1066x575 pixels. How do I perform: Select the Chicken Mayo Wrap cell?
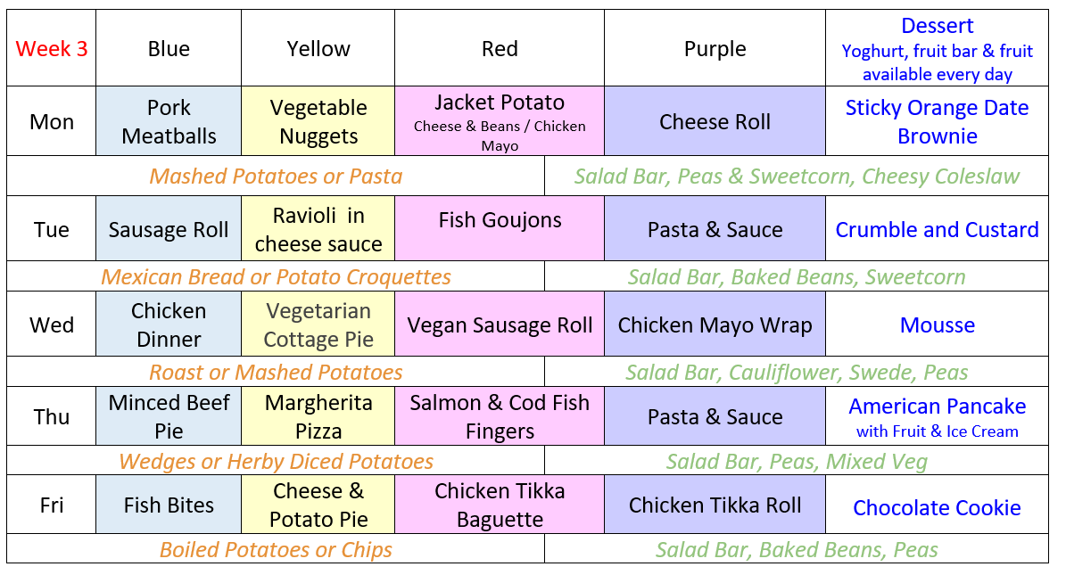(x=715, y=324)
